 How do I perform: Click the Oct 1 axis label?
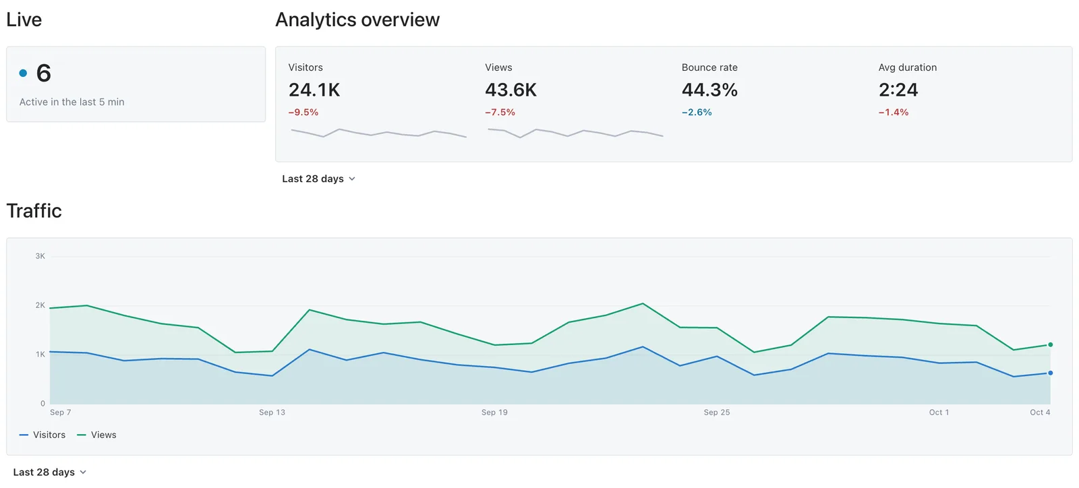939,413
